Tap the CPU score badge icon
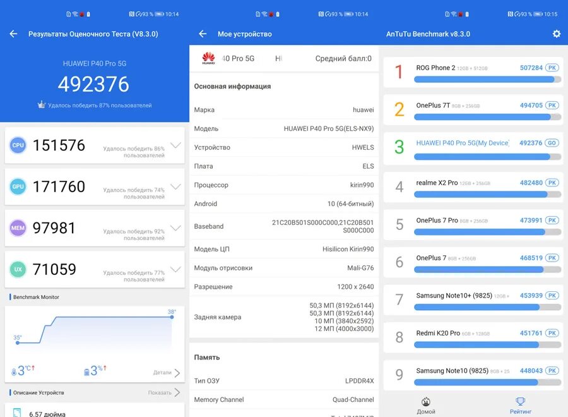The image size is (568, 417). pyautogui.click(x=18, y=145)
